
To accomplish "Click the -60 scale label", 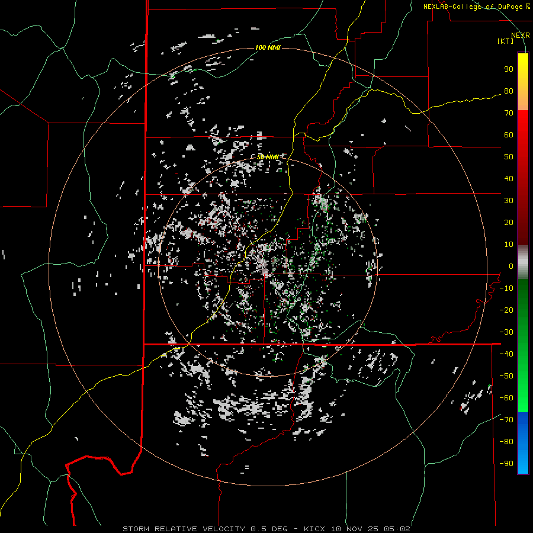I will (506, 398).
